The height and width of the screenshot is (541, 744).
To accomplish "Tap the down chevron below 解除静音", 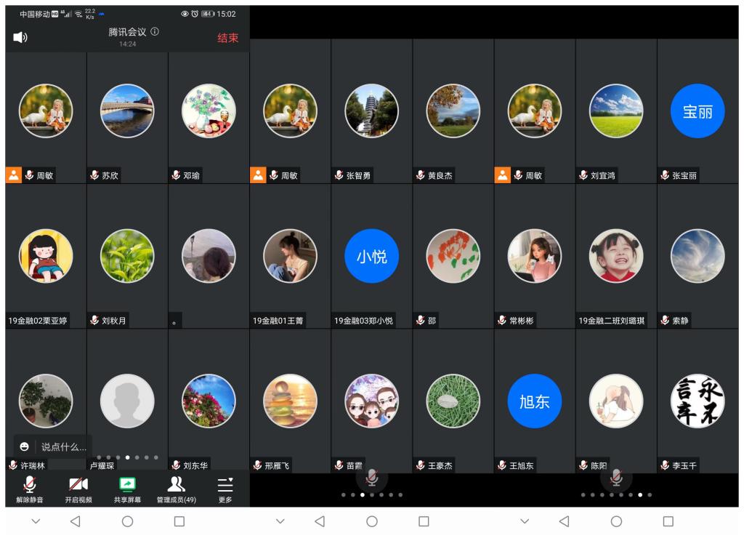I will [36, 521].
